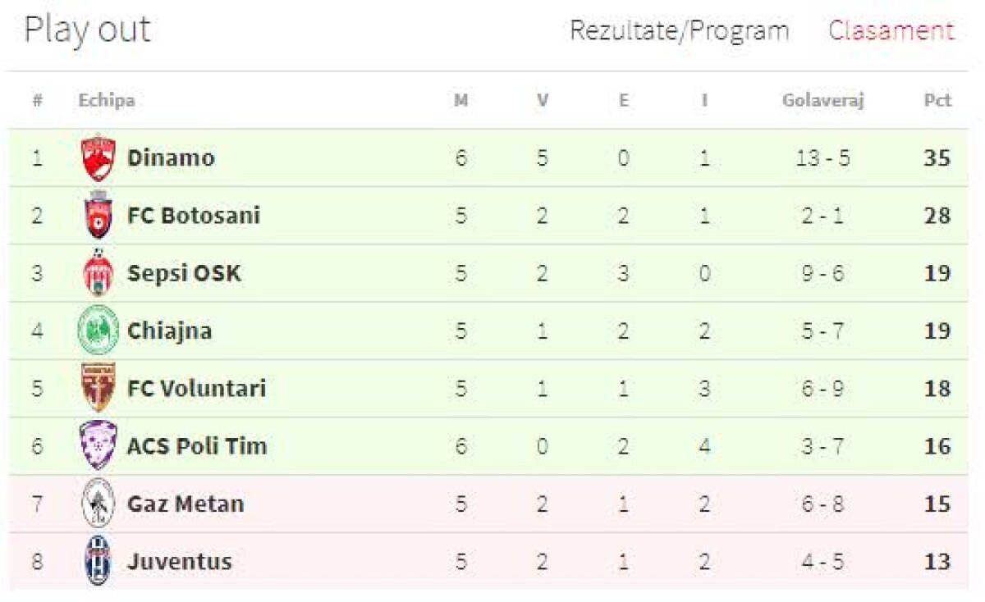Go to the Juventus team name
Viewport: 985px width, 602px height.
pos(179,562)
